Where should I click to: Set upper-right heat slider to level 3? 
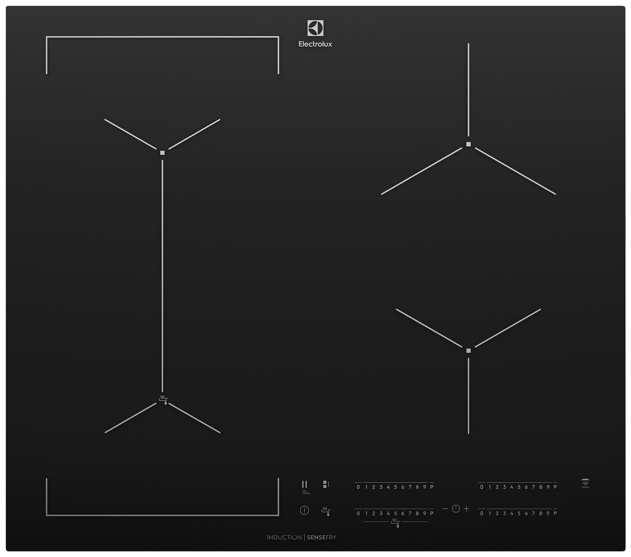[x=504, y=487]
